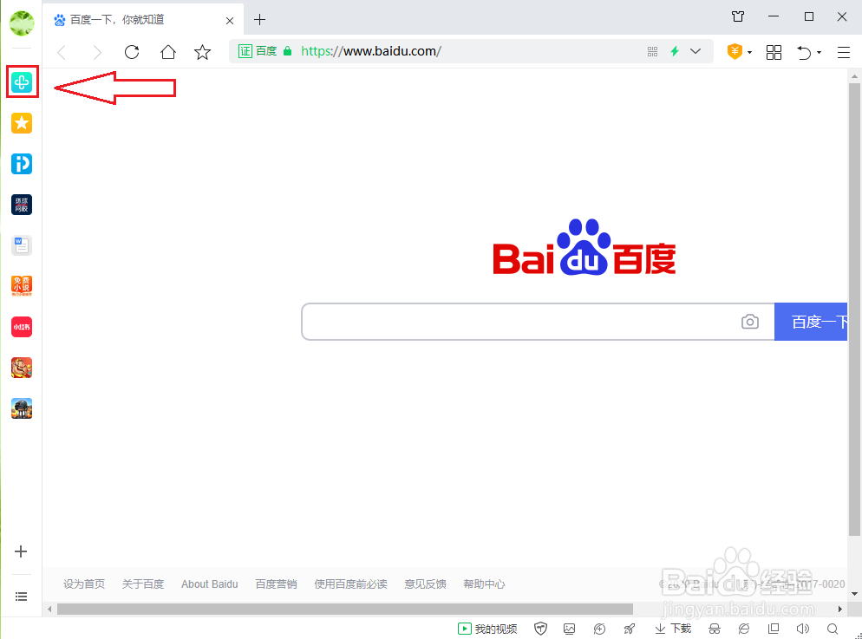Open the orange yen shield wallet
Viewport: 862px width, 639px height.
point(735,52)
